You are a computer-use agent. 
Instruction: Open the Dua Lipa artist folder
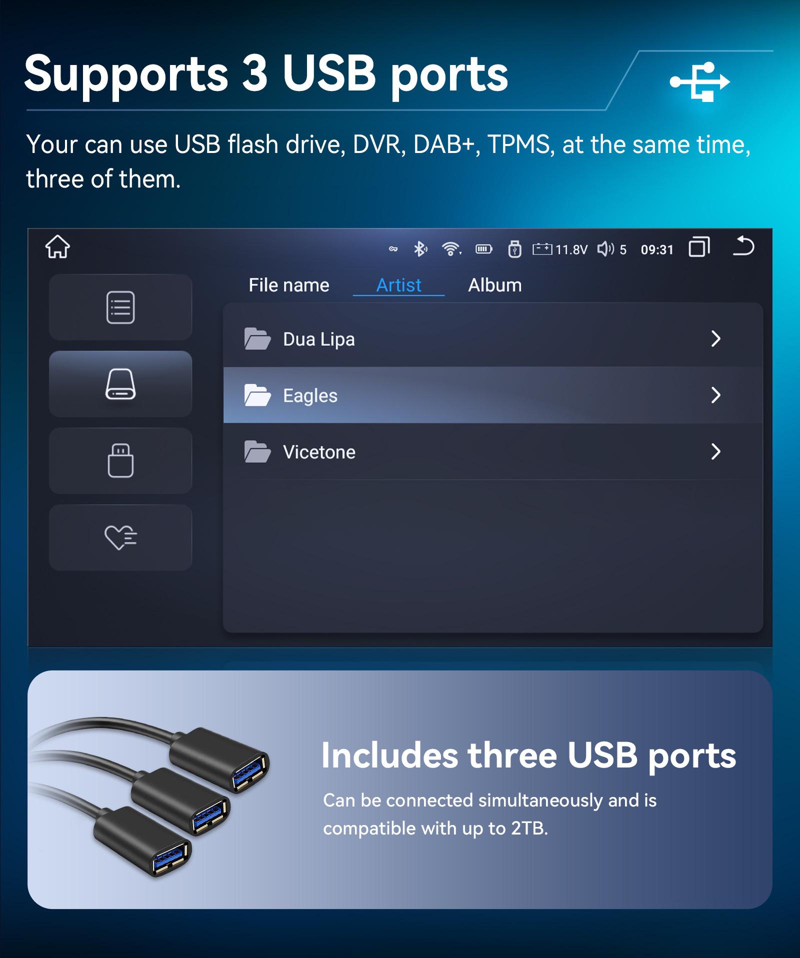point(493,339)
